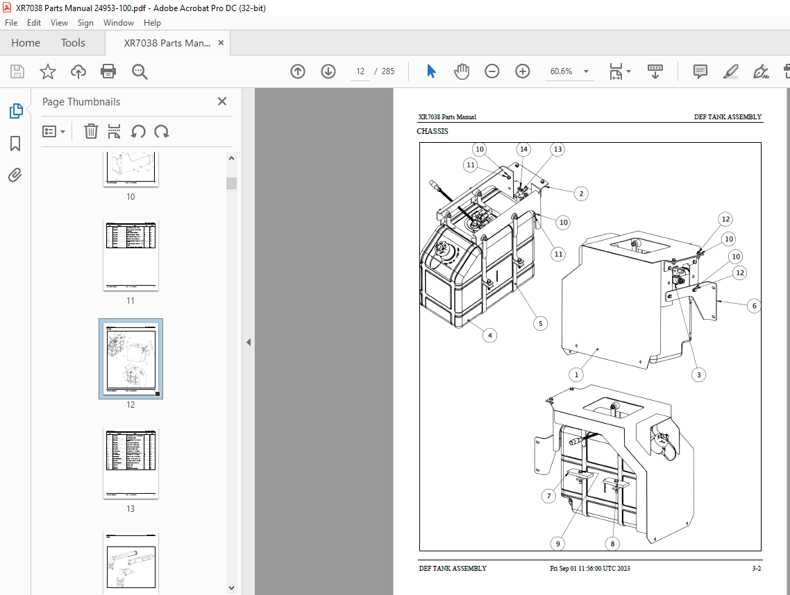This screenshot has height=595, width=790.
Task: Open the Fill and Sign pen tool
Action: (761, 71)
